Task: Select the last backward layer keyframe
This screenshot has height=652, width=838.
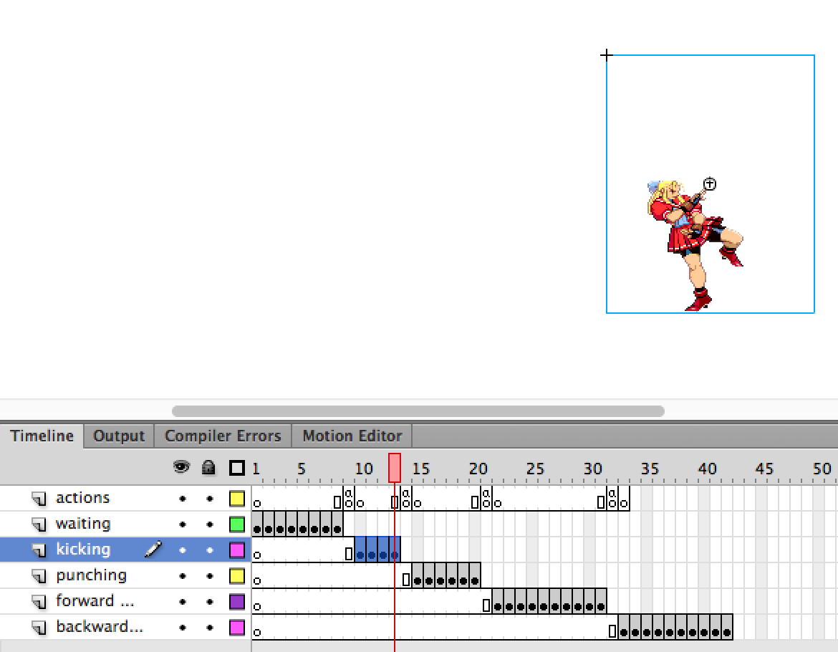Action: [727, 628]
